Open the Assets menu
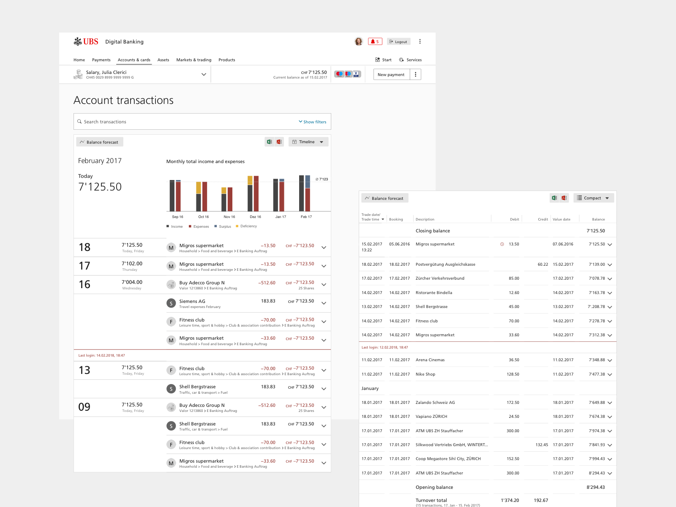This screenshot has height=507, width=676. (163, 60)
